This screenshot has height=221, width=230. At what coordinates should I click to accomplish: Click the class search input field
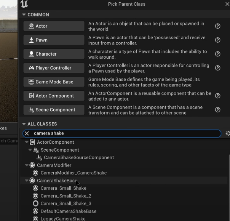(x=126, y=133)
